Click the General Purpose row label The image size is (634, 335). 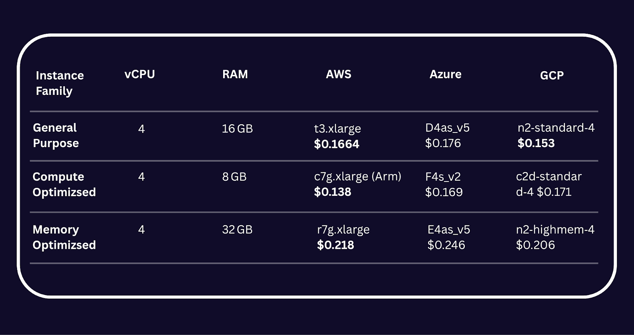[x=55, y=135]
